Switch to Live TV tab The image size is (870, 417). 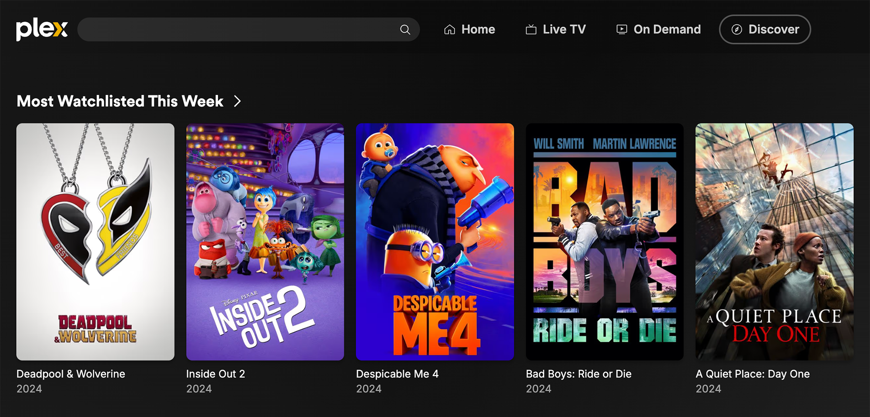(x=555, y=30)
